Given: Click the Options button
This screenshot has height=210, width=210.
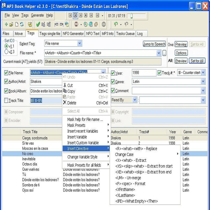Looking at the screenshot, I should (181, 53).
